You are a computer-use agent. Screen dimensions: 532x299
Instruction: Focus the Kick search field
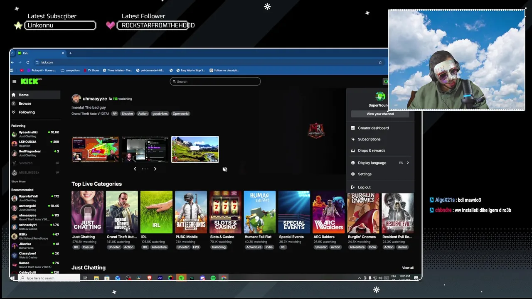[x=215, y=81]
